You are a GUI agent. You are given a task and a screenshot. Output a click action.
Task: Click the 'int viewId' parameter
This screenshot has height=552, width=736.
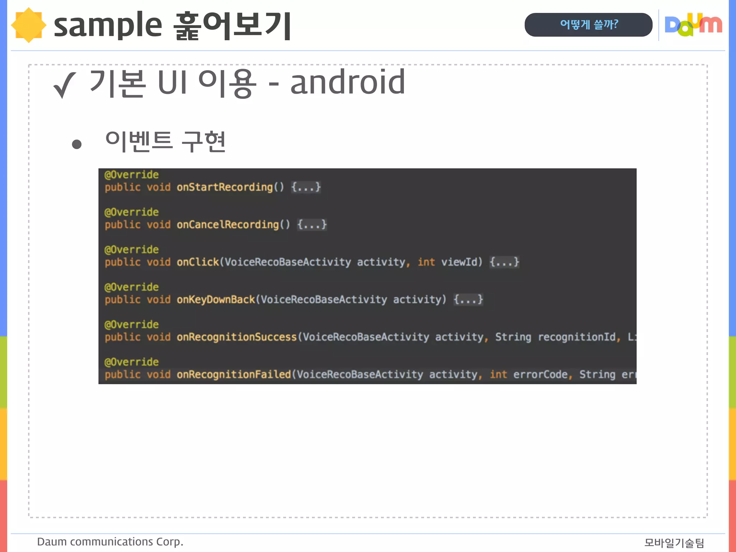click(x=448, y=262)
